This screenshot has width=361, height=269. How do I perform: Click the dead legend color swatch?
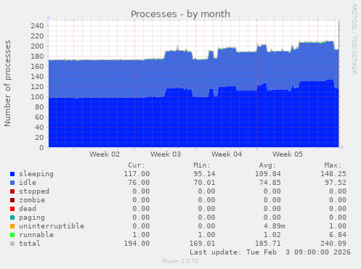click(12, 209)
